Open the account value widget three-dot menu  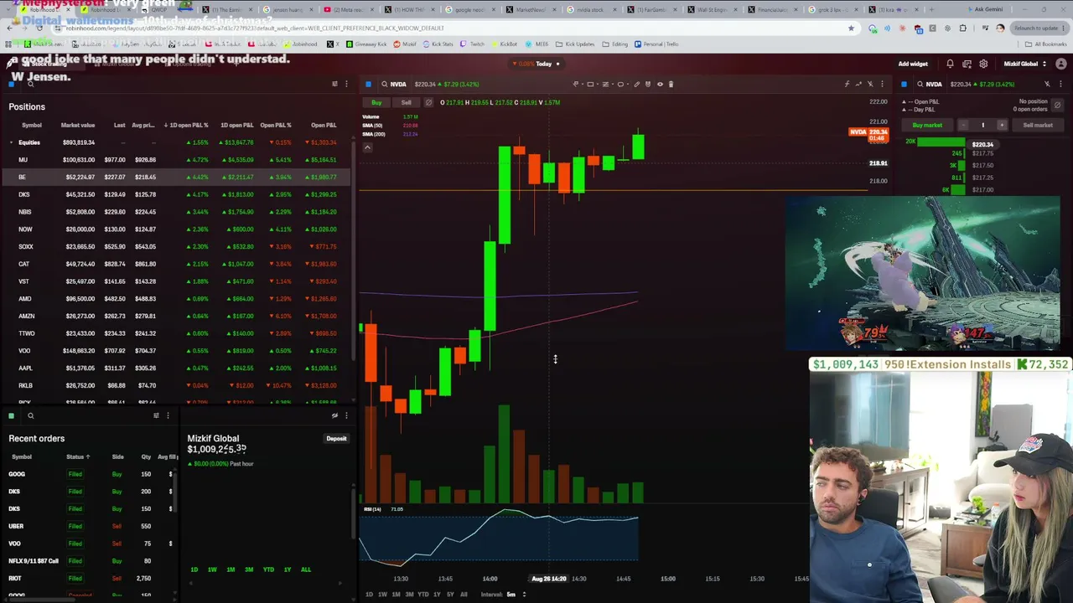[346, 415]
